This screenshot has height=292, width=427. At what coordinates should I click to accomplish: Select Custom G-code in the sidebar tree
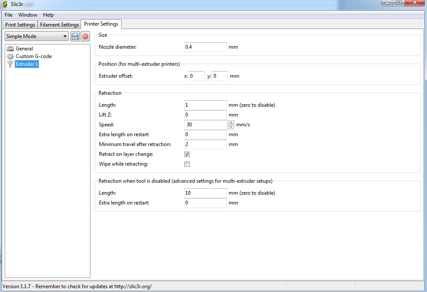tap(34, 56)
